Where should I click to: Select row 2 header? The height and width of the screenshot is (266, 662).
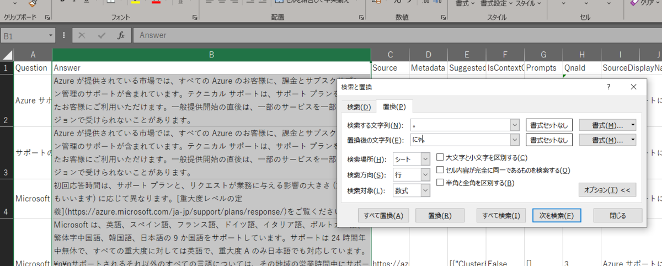click(7, 100)
